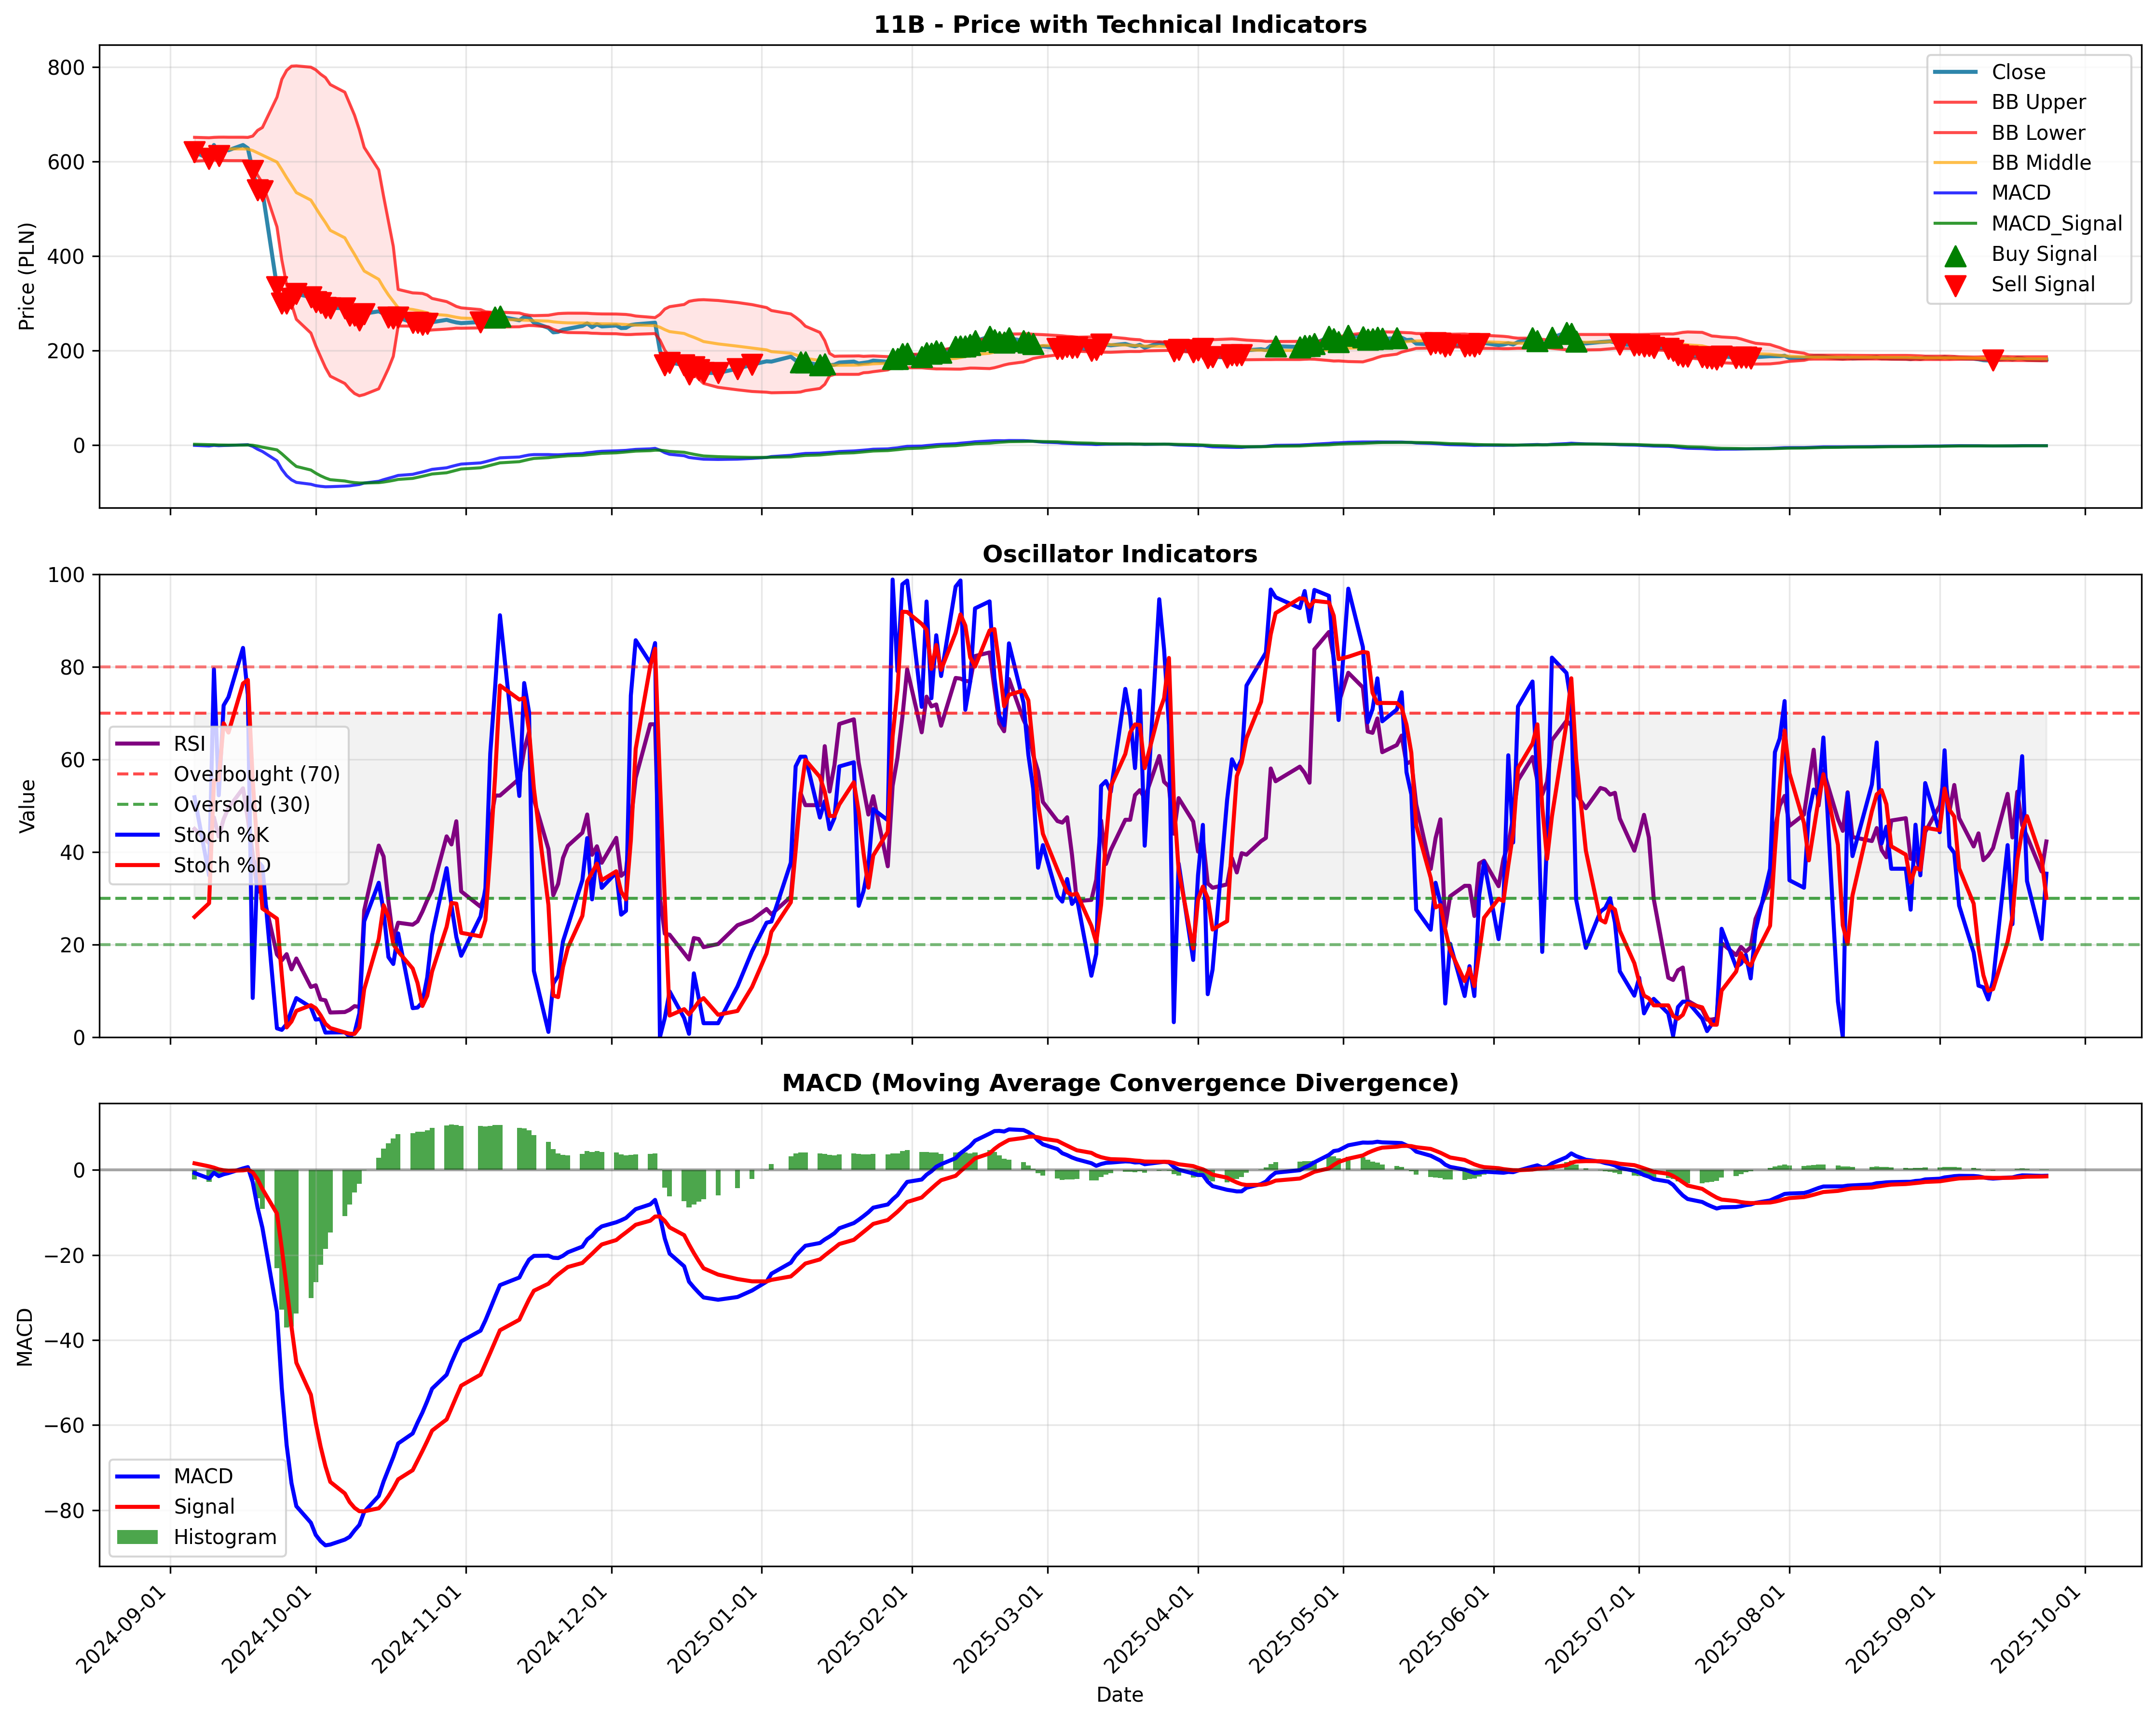Select the BB Middle orange line swatch
This screenshot has height=1720, width=2156.
(1955, 163)
